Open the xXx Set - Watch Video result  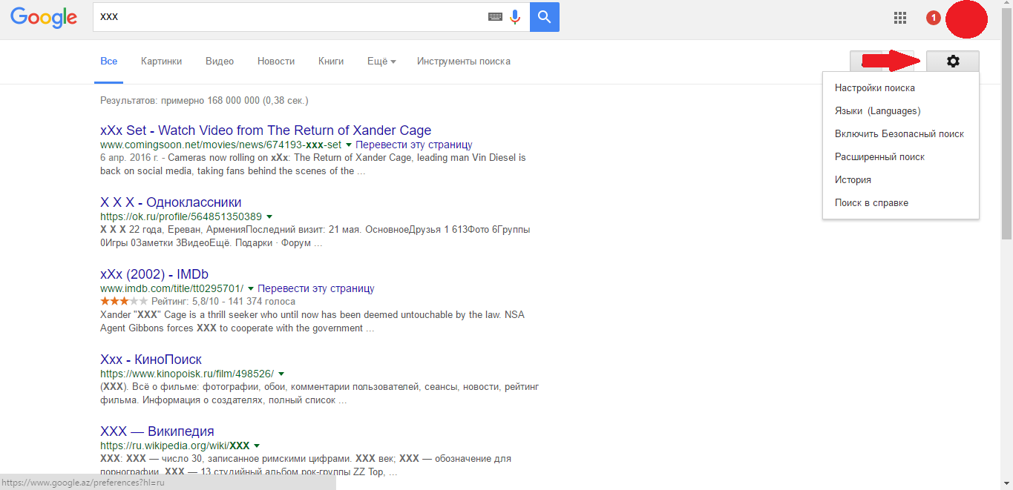click(266, 130)
